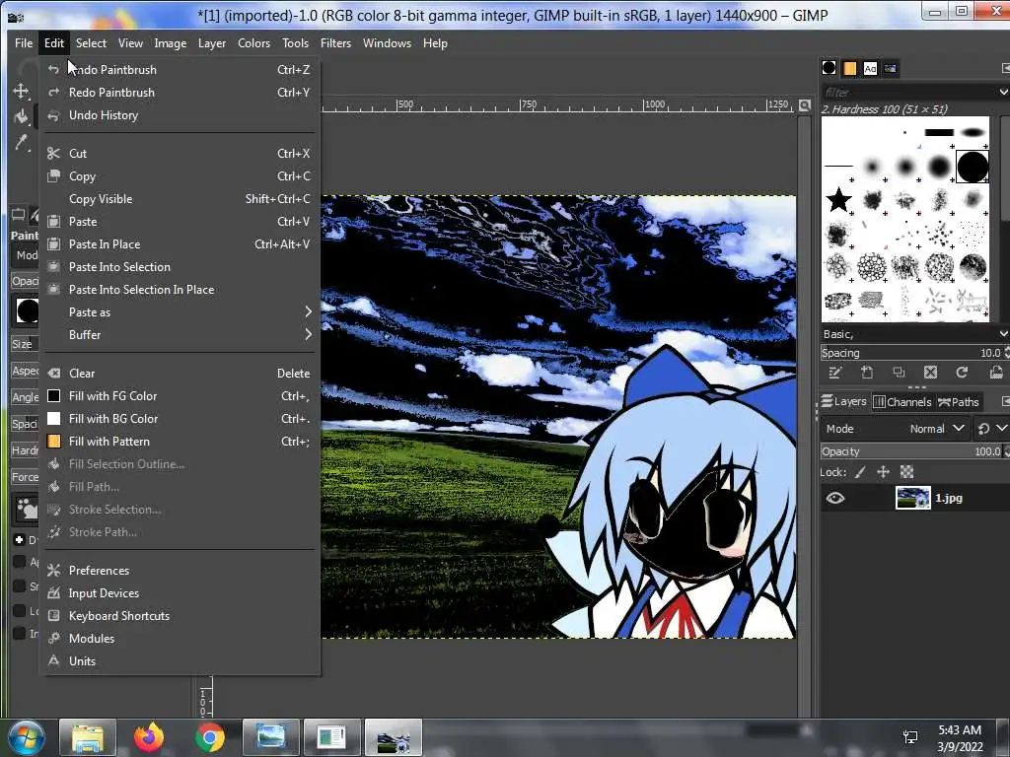This screenshot has width=1010, height=757.
Task: Choose Cut from the Edit menu
Action: [x=180, y=153]
